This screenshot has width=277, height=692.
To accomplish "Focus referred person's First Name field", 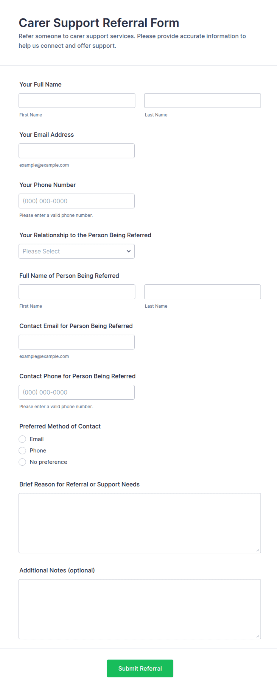I will 77,292.
